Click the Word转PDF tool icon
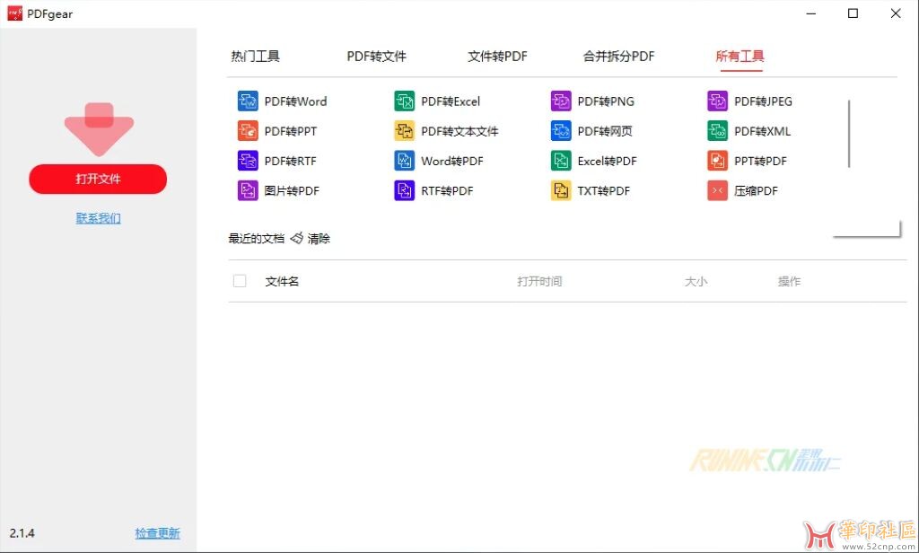 (405, 161)
